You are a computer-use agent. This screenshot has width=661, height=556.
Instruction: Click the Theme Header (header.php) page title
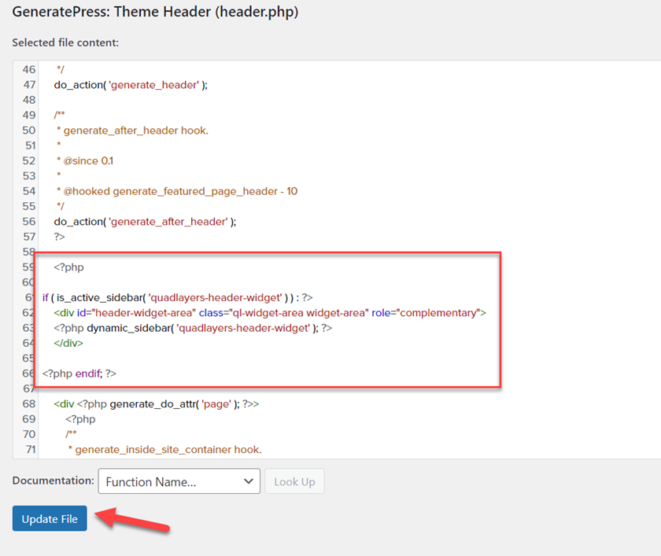(155, 12)
